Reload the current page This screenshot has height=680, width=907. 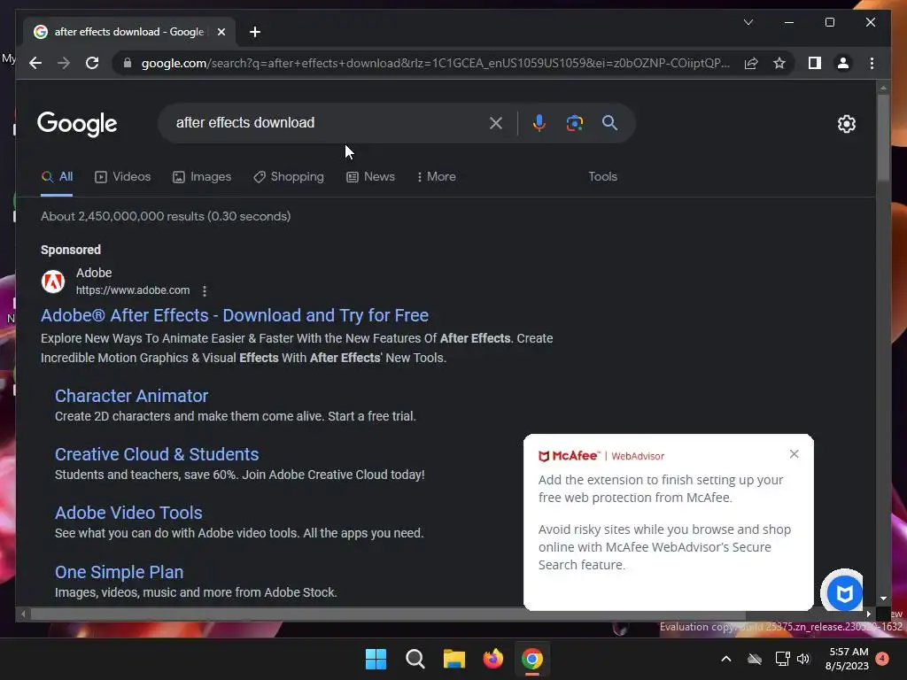[x=92, y=63]
